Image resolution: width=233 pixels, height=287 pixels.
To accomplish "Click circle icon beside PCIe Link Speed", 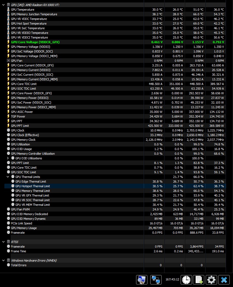I will (8, 223).
